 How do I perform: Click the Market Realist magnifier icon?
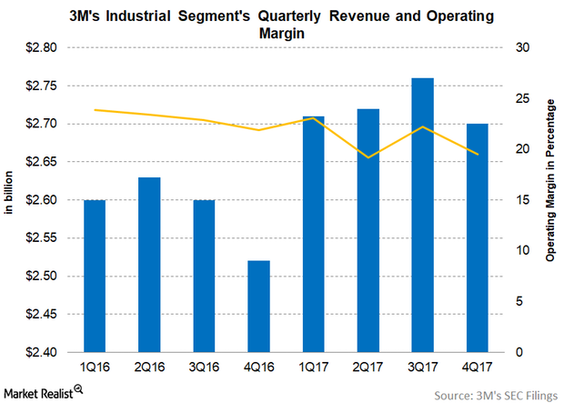tap(78, 389)
